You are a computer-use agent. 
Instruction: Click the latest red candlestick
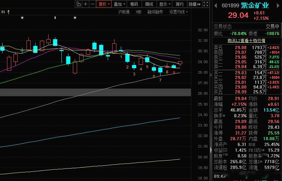(x=180, y=63)
